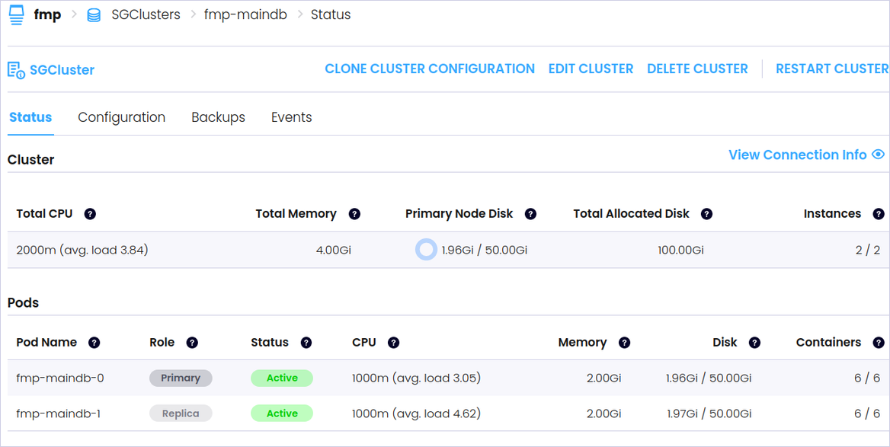Open the Events tab

(291, 117)
